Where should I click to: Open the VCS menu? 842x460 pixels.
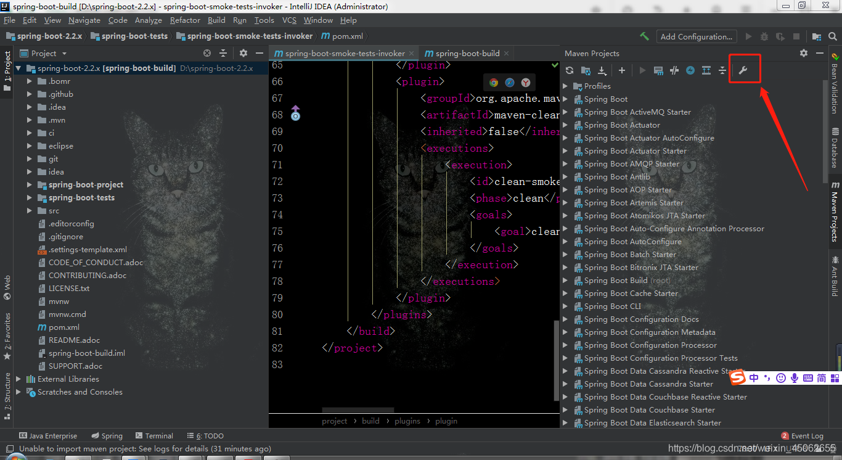pyautogui.click(x=289, y=20)
